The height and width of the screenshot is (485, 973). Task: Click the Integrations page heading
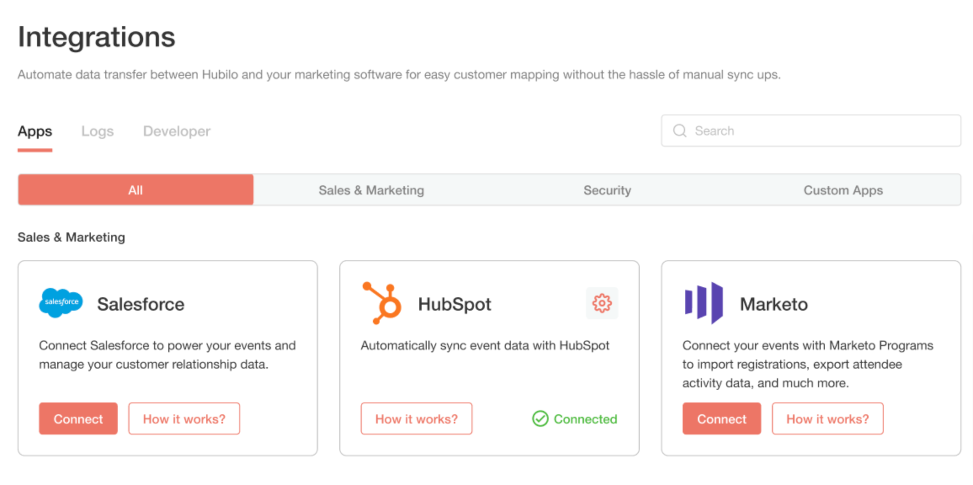[96, 37]
